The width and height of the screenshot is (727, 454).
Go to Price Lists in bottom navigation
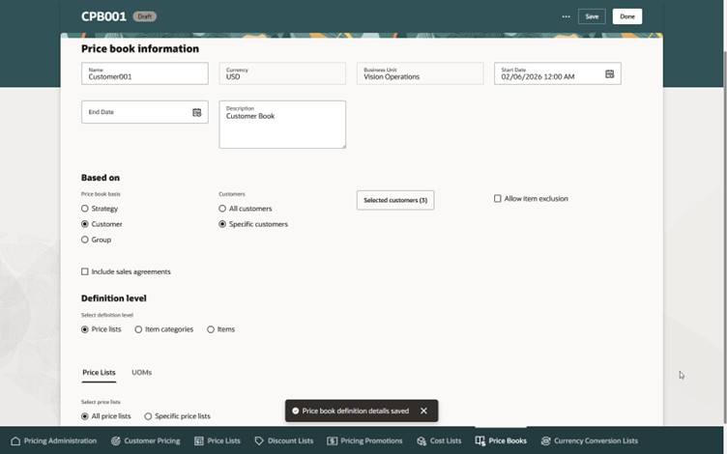click(217, 441)
